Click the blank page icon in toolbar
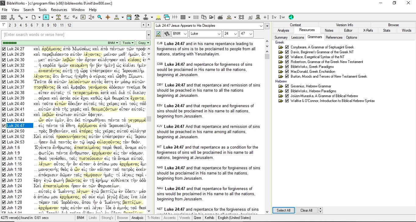The width and height of the screenshot is (416, 222). 34,17
